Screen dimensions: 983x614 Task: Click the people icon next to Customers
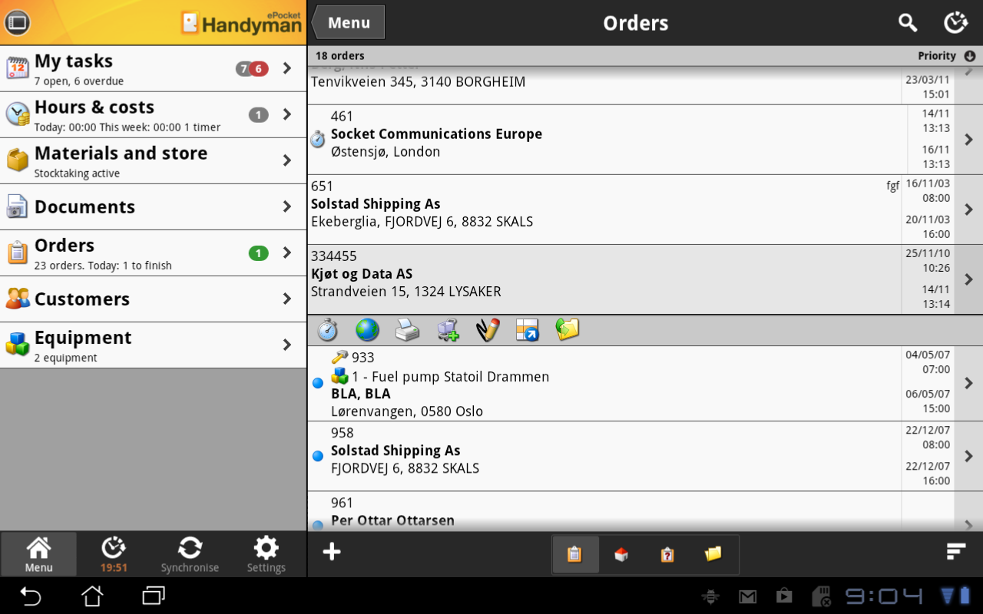(17, 299)
